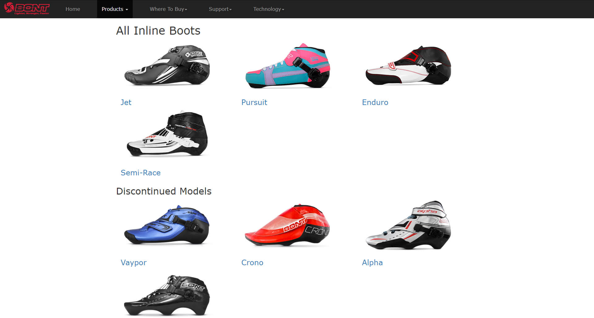Screen dimensions: 594x318
Task: Visit the Vaypor discontinued model link
Action: point(133,262)
